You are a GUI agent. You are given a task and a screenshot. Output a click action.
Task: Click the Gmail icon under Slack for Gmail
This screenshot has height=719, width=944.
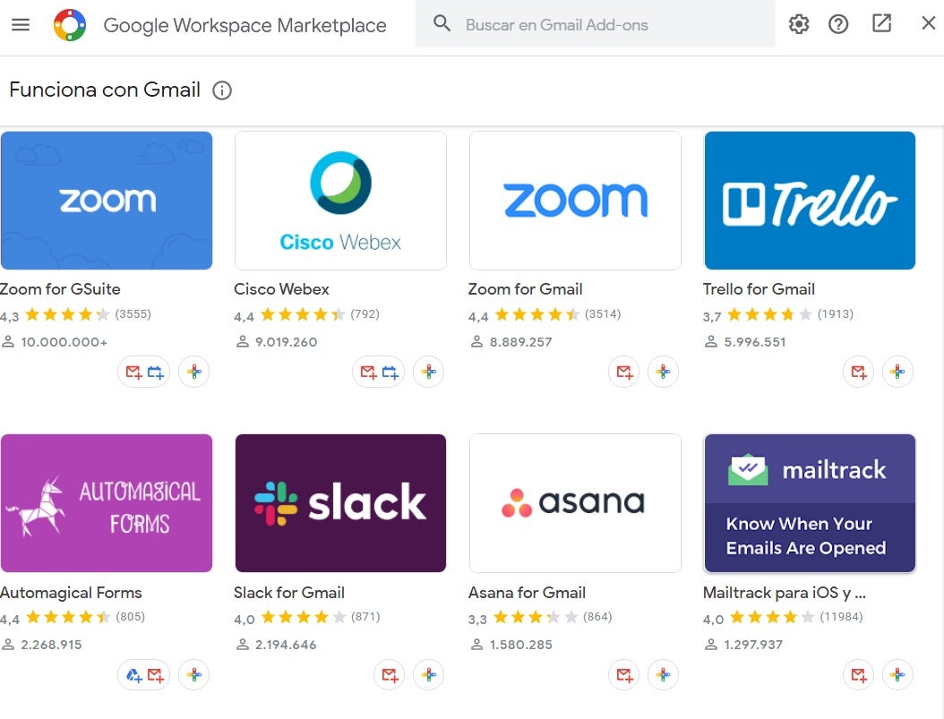pos(389,674)
